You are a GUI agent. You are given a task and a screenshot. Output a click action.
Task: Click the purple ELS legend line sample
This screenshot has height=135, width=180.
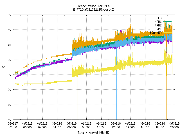coord(168,18)
